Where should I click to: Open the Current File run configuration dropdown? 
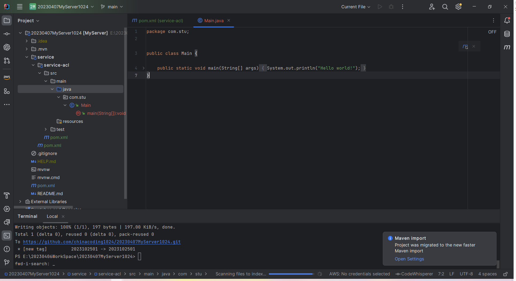click(356, 7)
